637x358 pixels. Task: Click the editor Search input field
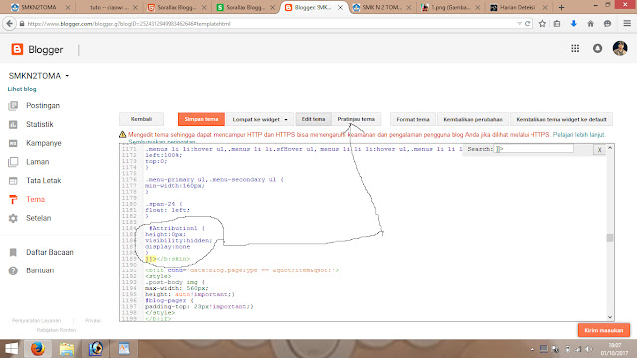tap(533, 149)
